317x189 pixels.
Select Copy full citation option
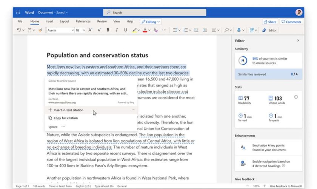65,118
